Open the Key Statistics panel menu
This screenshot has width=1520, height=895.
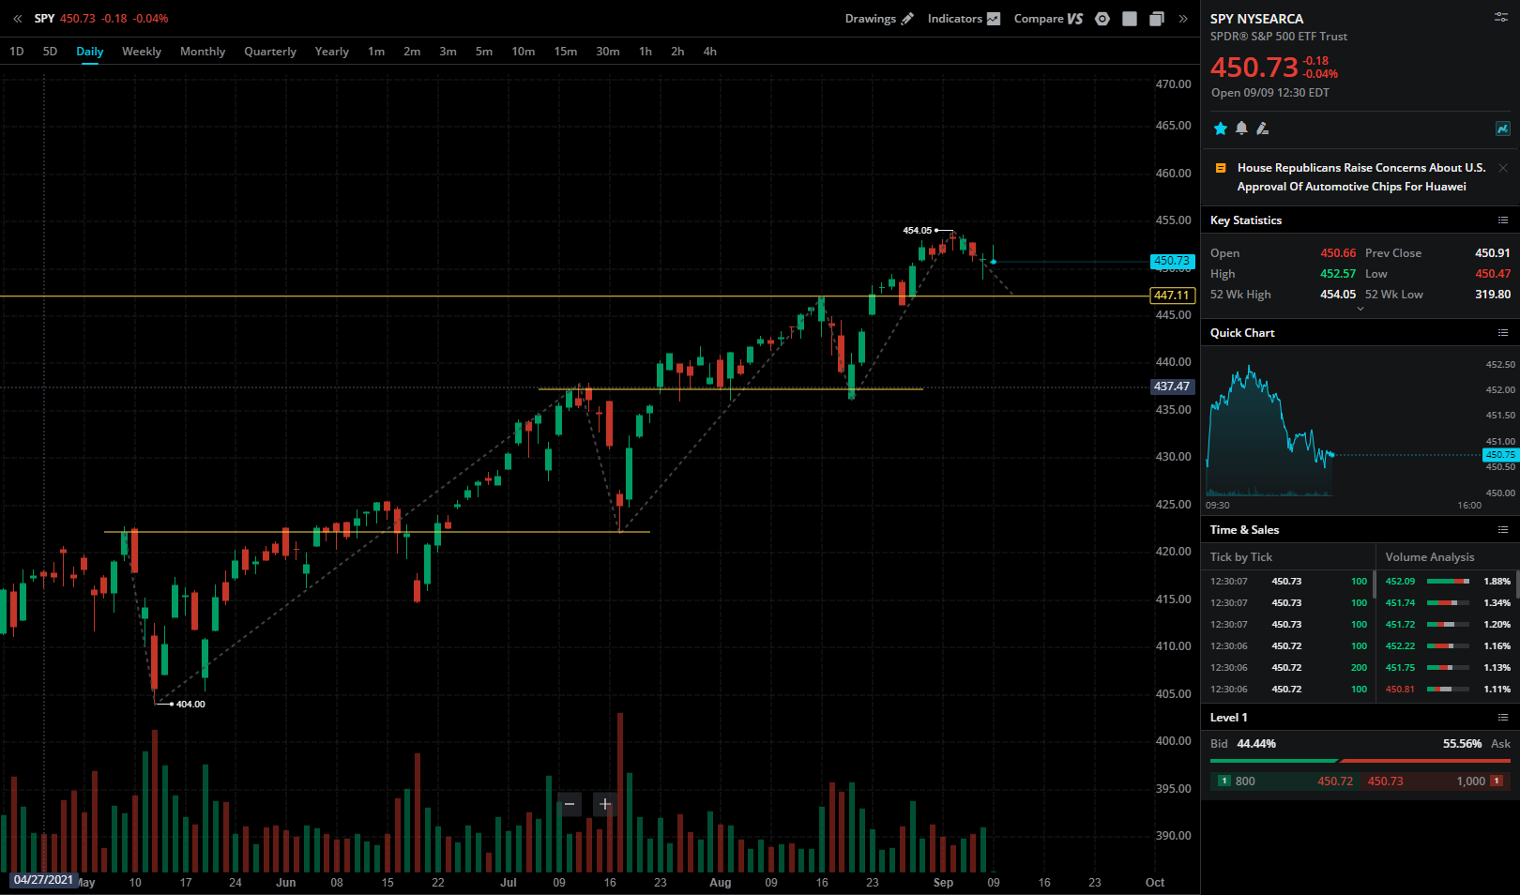pyautogui.click(x=1503, y=220)
